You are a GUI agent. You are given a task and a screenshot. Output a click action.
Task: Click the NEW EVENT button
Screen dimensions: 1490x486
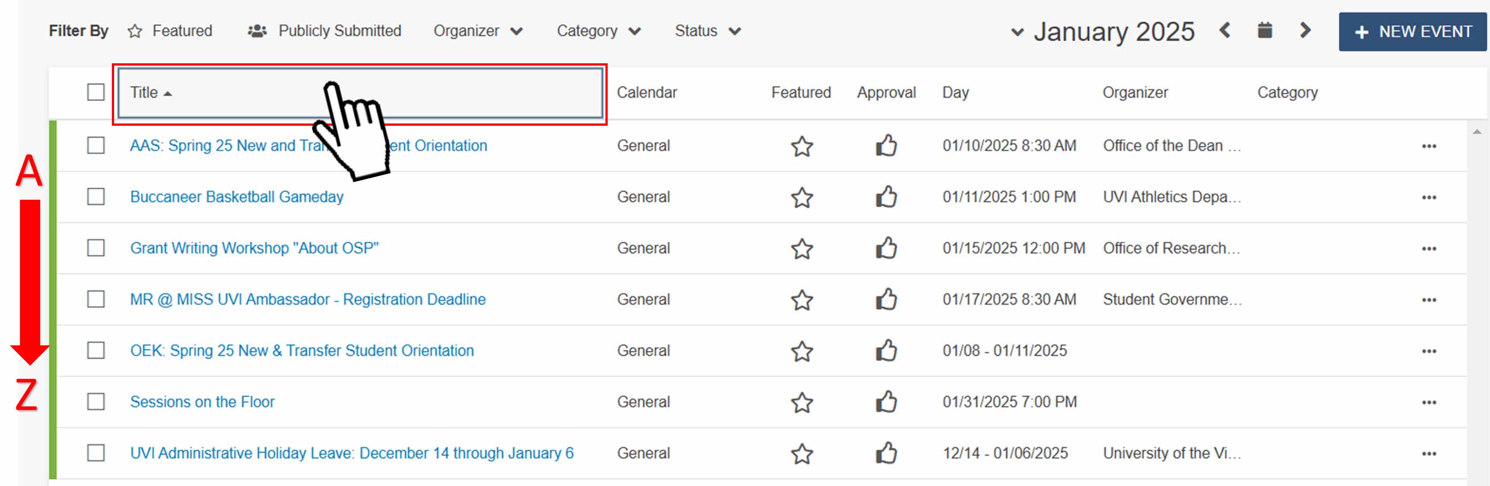point(1412,32)
